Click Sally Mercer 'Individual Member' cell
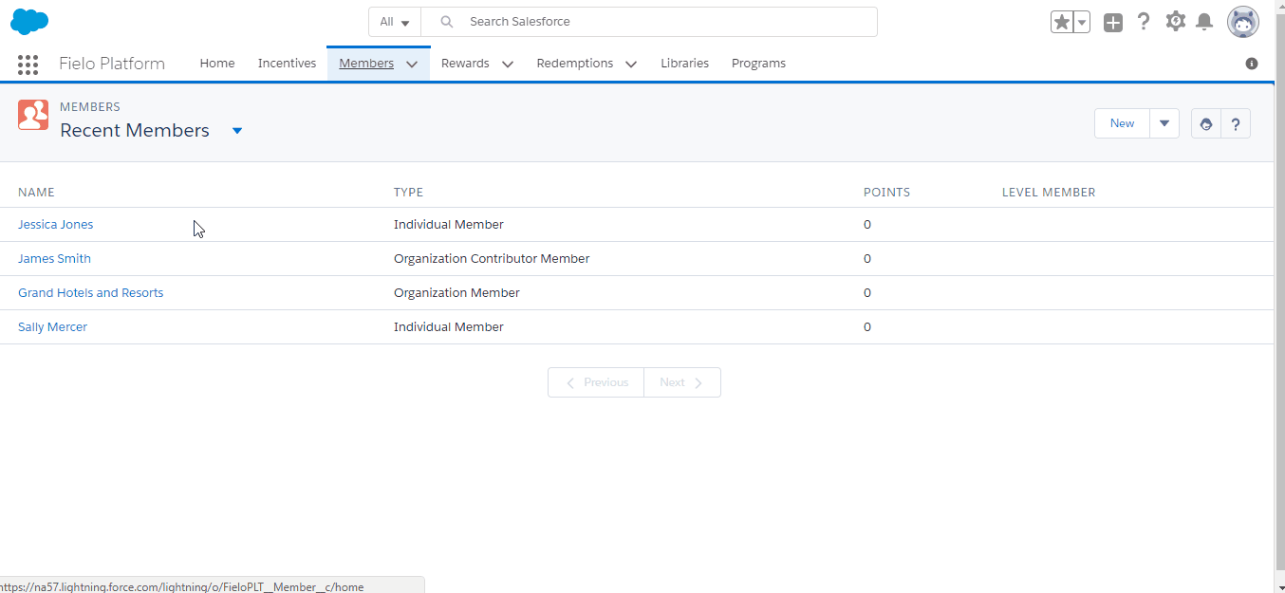Image resolution: width=1285 pixels, height=593 pixels. tap(449, 327)
